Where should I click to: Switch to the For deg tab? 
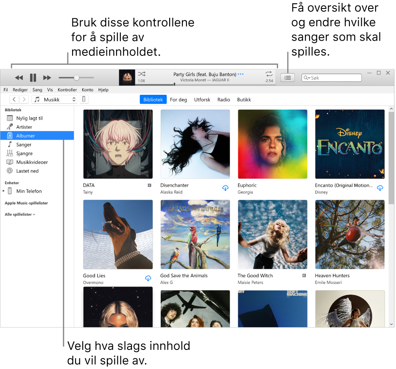[x=178, y=99]
